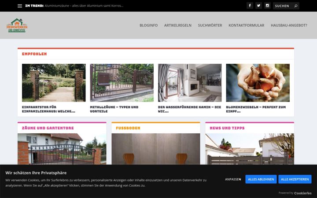Open the Blumenzwiebeln article thumbnail

(x=258, y=83)
